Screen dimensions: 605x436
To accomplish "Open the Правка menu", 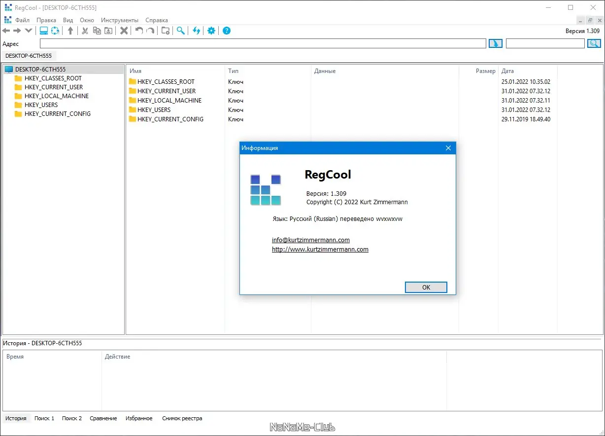I will tap(46, 20).
